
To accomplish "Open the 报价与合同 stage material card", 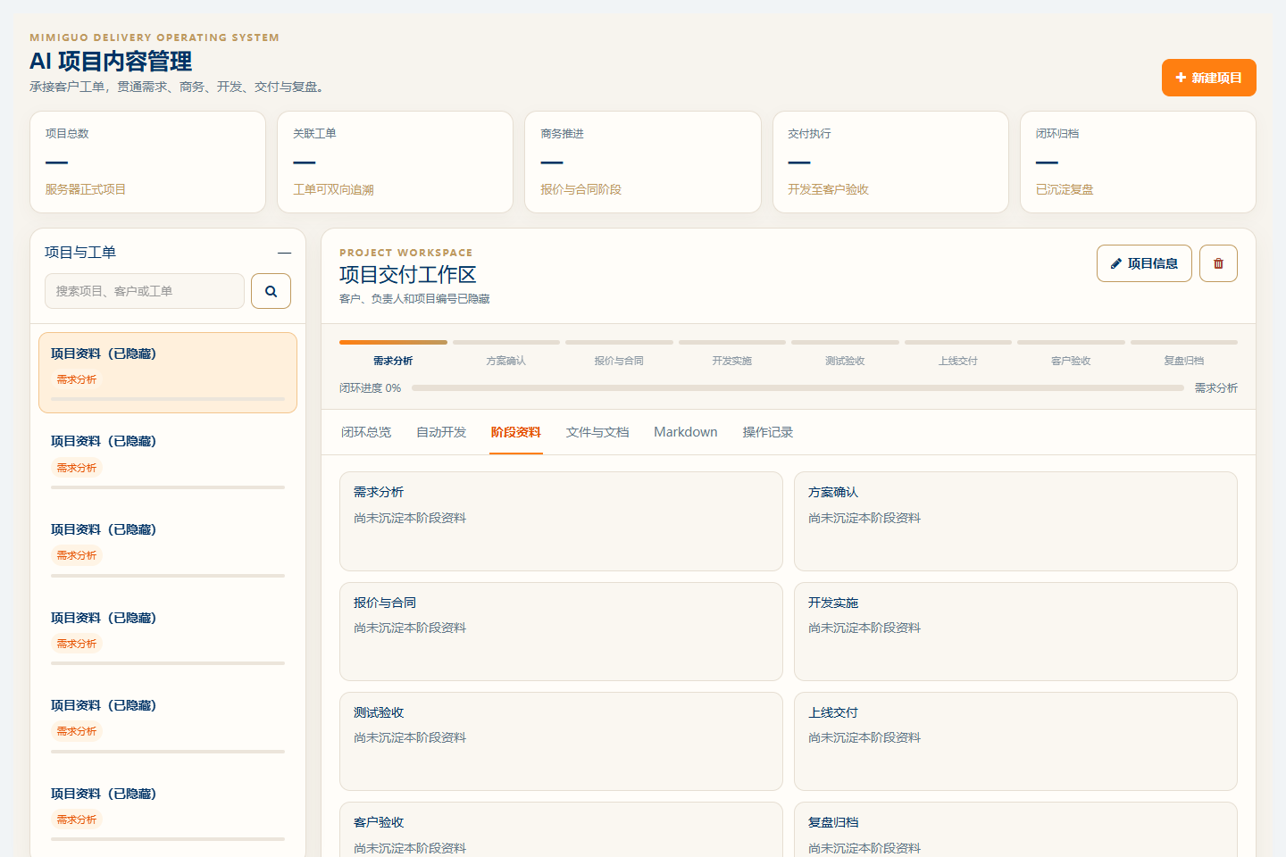I will pos(561,631).
